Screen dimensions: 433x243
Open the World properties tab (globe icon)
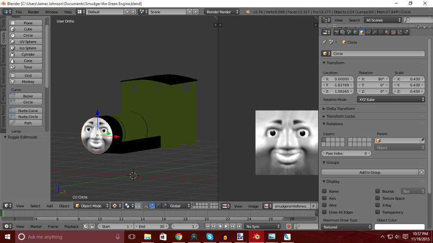click(355, 32)
